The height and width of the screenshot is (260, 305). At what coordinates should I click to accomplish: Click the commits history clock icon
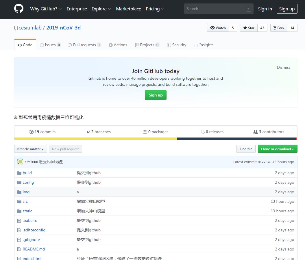coord(31,132)
